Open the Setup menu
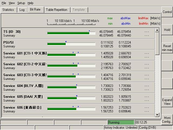The height and width of the screenshot is (130, 173). 21,3
